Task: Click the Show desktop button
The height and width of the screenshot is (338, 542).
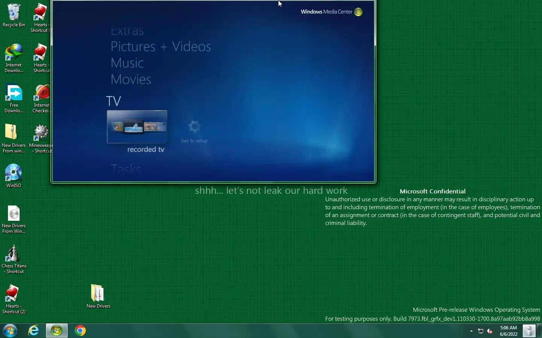Action: [x=539, y=331]
